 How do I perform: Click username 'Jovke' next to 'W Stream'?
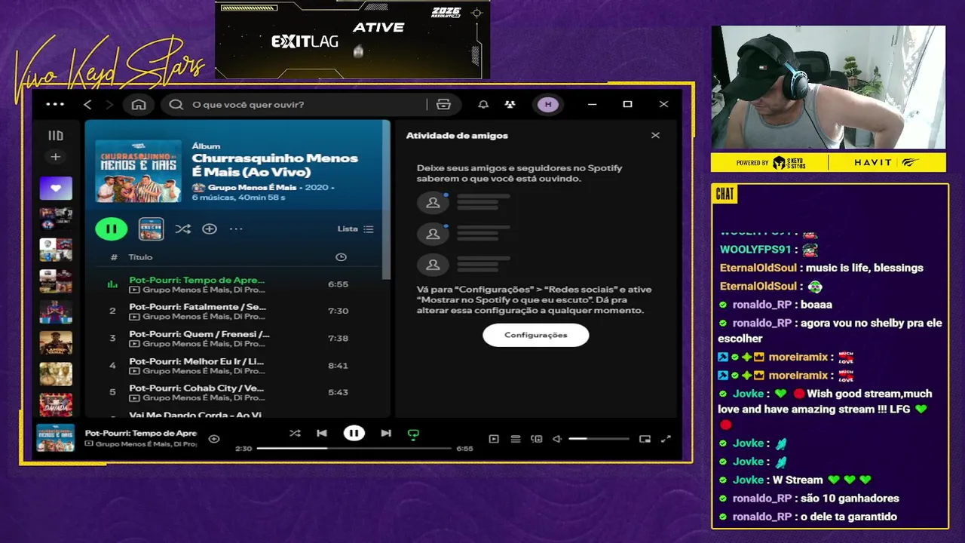(748, 480)
